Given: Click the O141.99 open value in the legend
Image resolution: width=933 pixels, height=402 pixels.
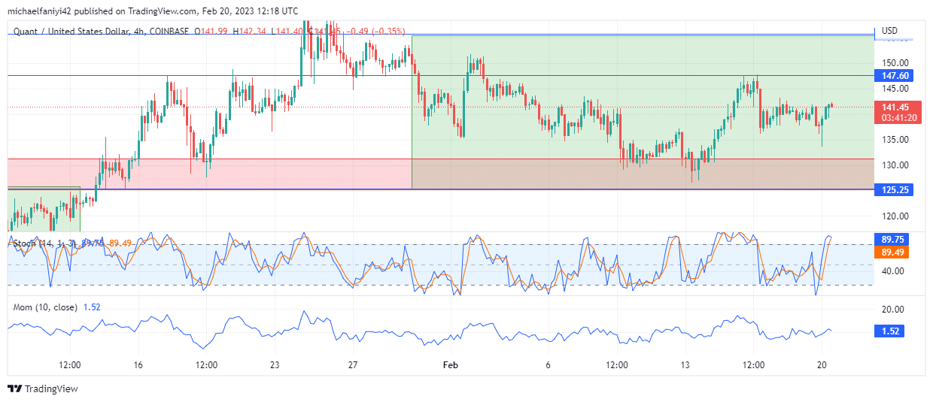Looking at the screenshot, I should point(212,32).
